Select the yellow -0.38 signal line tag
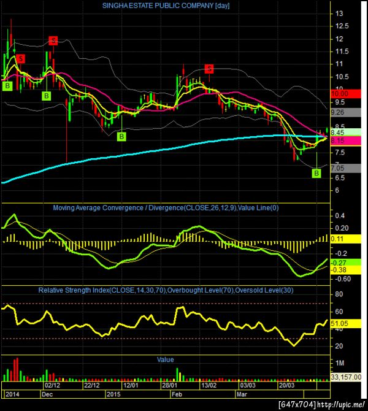 (345, 270)
